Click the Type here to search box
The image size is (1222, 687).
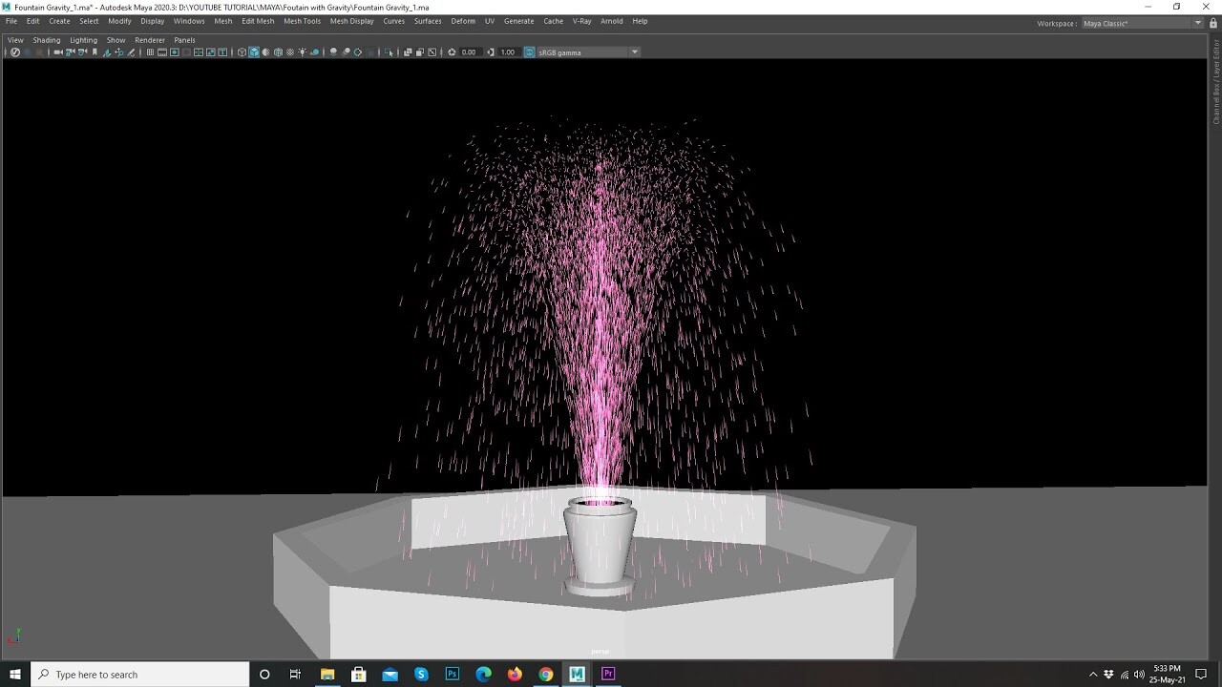[134, 674]
